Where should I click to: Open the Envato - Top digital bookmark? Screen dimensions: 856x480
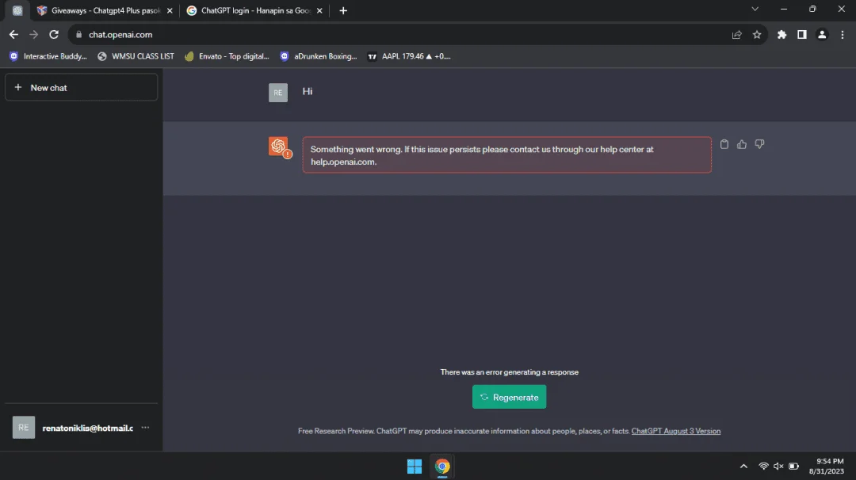coord(227,56)
